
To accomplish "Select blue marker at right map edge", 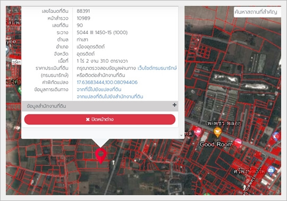I will [x=276, y=136].
